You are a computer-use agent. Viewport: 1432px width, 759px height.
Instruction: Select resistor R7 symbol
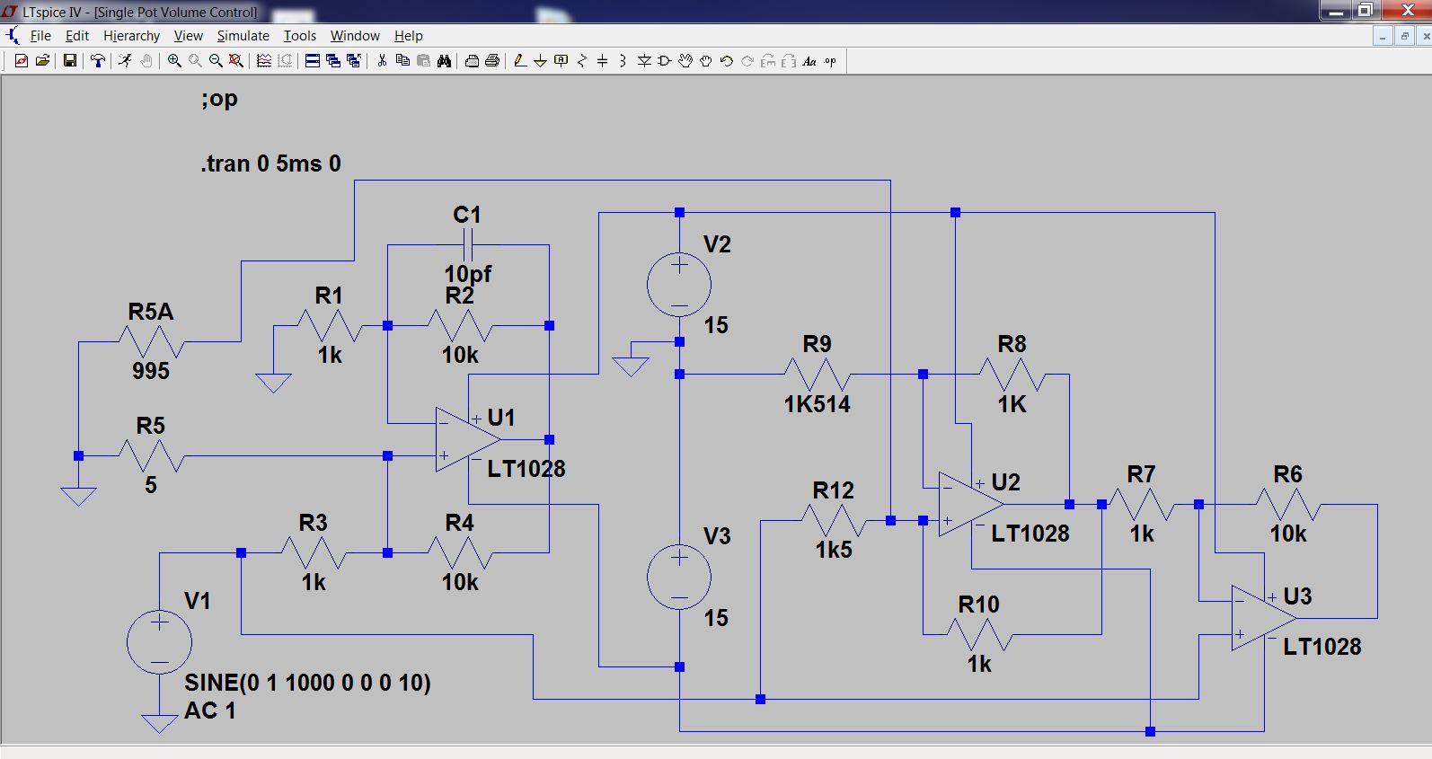pyautogui.click(x=1142, y=505)
